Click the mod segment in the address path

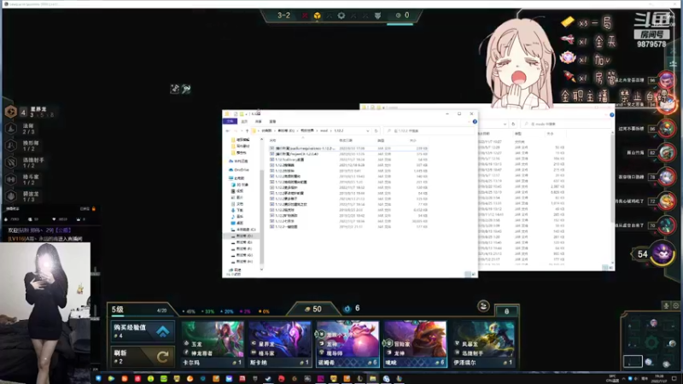point(324,131)
